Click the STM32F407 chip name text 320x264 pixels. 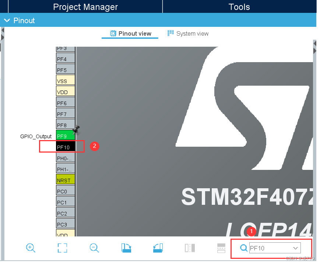coord(247,197)
